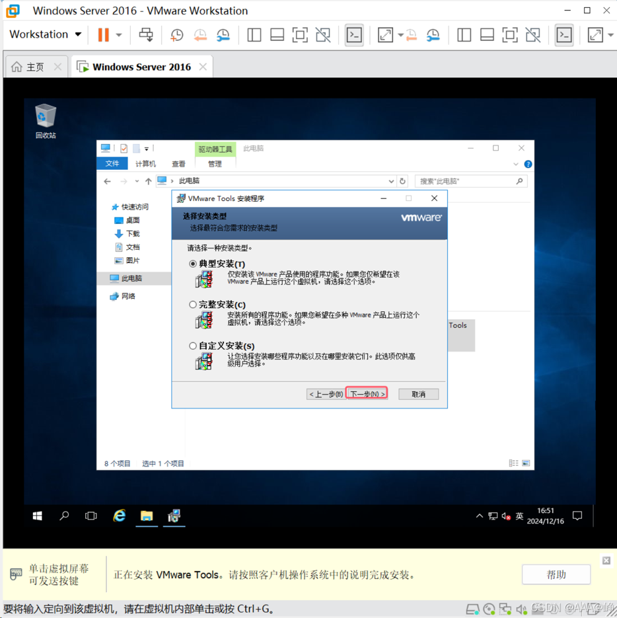Open the Windows Start menu
Viewport: 617px width, 618px height.
[x=38, y=516]
